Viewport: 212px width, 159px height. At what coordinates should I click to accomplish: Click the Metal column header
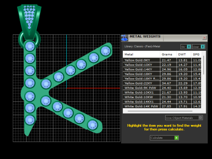pos(141,54)
